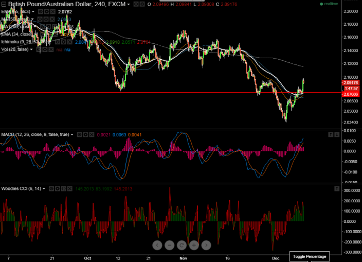Hide the Ichimoku indicator with its eye icon
362x262 pixels.
point(58,42)
